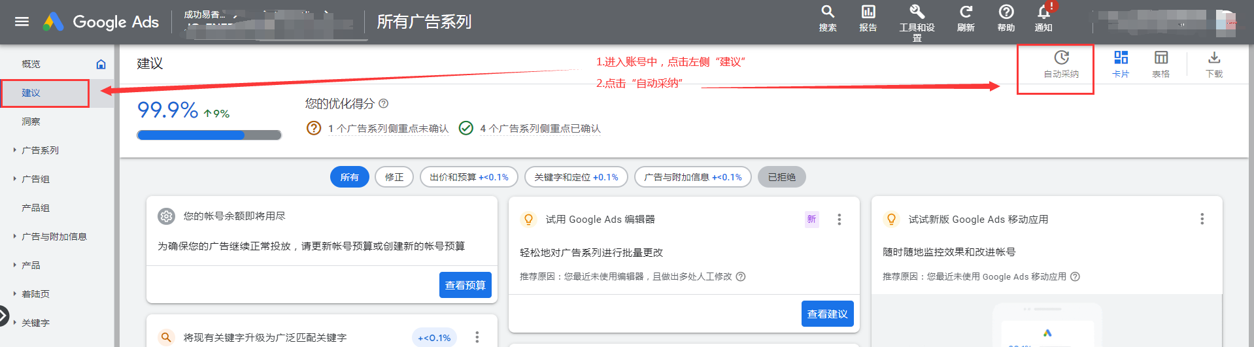
Task: Switch to 表格 table view
Action: (x=1161, y=65)
